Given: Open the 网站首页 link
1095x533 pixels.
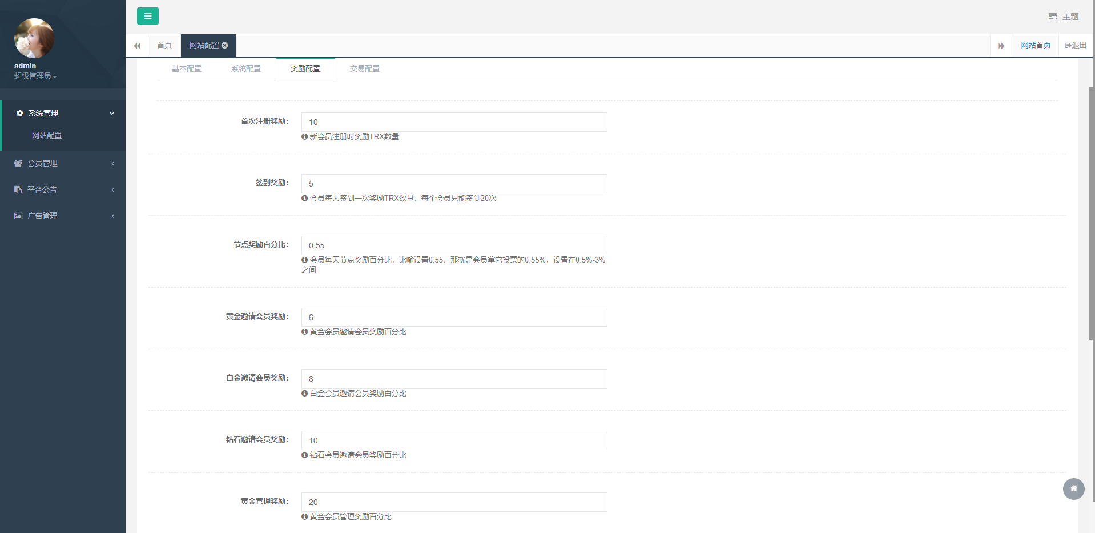Looking at the screenshot, I should coord(1036,46).
